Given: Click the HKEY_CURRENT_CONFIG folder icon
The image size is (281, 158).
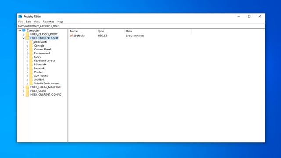Looking at the screenshot, I should pos(27,95).
